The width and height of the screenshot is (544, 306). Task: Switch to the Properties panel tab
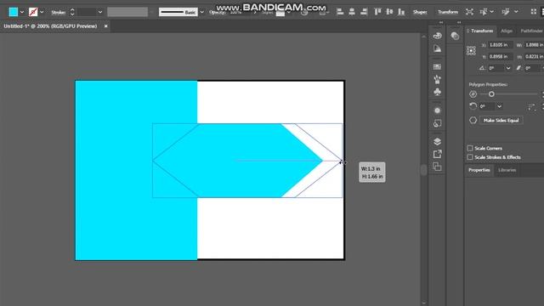click(479, 170)
